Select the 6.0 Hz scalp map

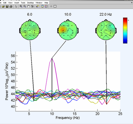click(30, 30)
